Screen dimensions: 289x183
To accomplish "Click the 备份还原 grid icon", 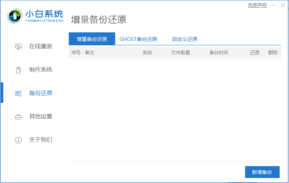I will (x=18, y=93).
